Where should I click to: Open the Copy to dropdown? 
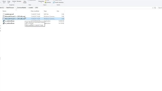pyautogui.click(x=9, y=2)
